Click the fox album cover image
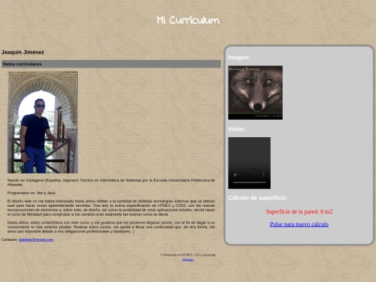 (x=256, y=93)
